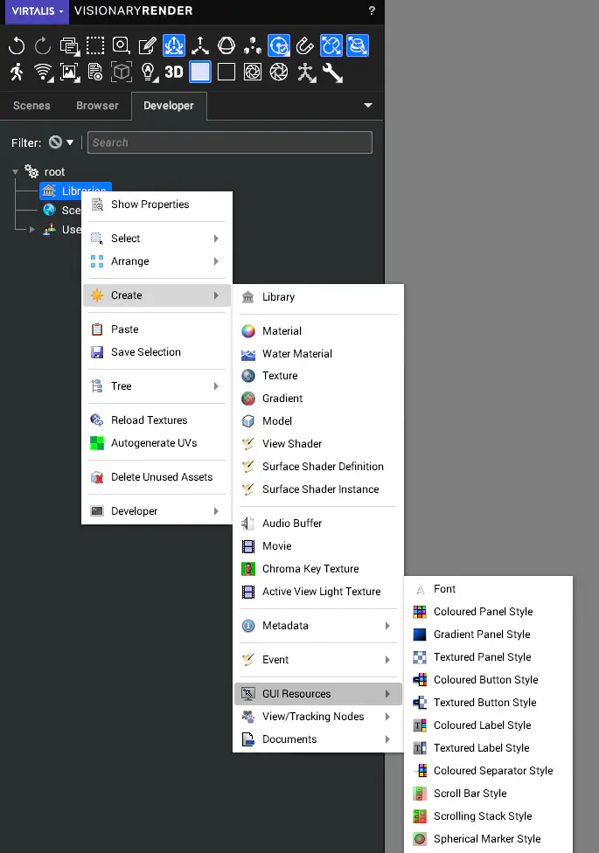Screen dimensions: 599x853
Task: Click the pencil edit note icon
Action: 148,45
